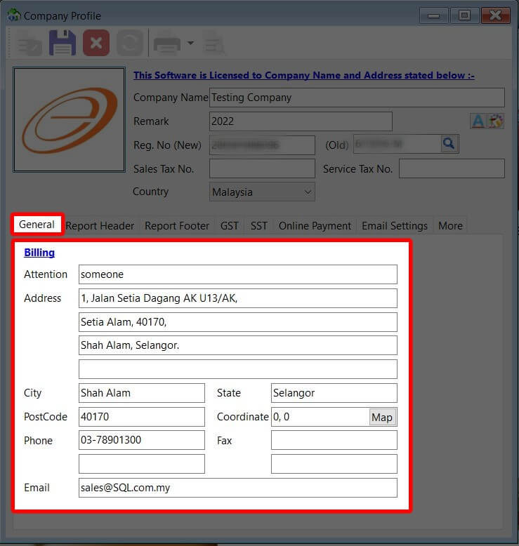Maximize the Company Profile window
This screenshot has width=519, height=546.
[x=464, y=15]
